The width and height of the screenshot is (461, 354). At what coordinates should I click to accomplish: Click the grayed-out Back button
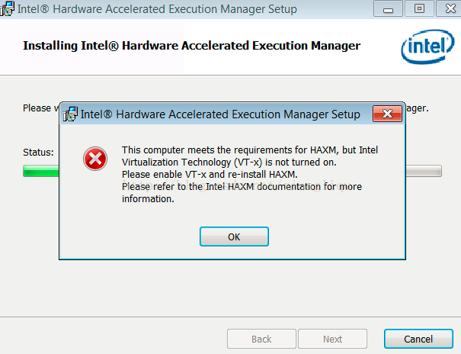[261, 339]
